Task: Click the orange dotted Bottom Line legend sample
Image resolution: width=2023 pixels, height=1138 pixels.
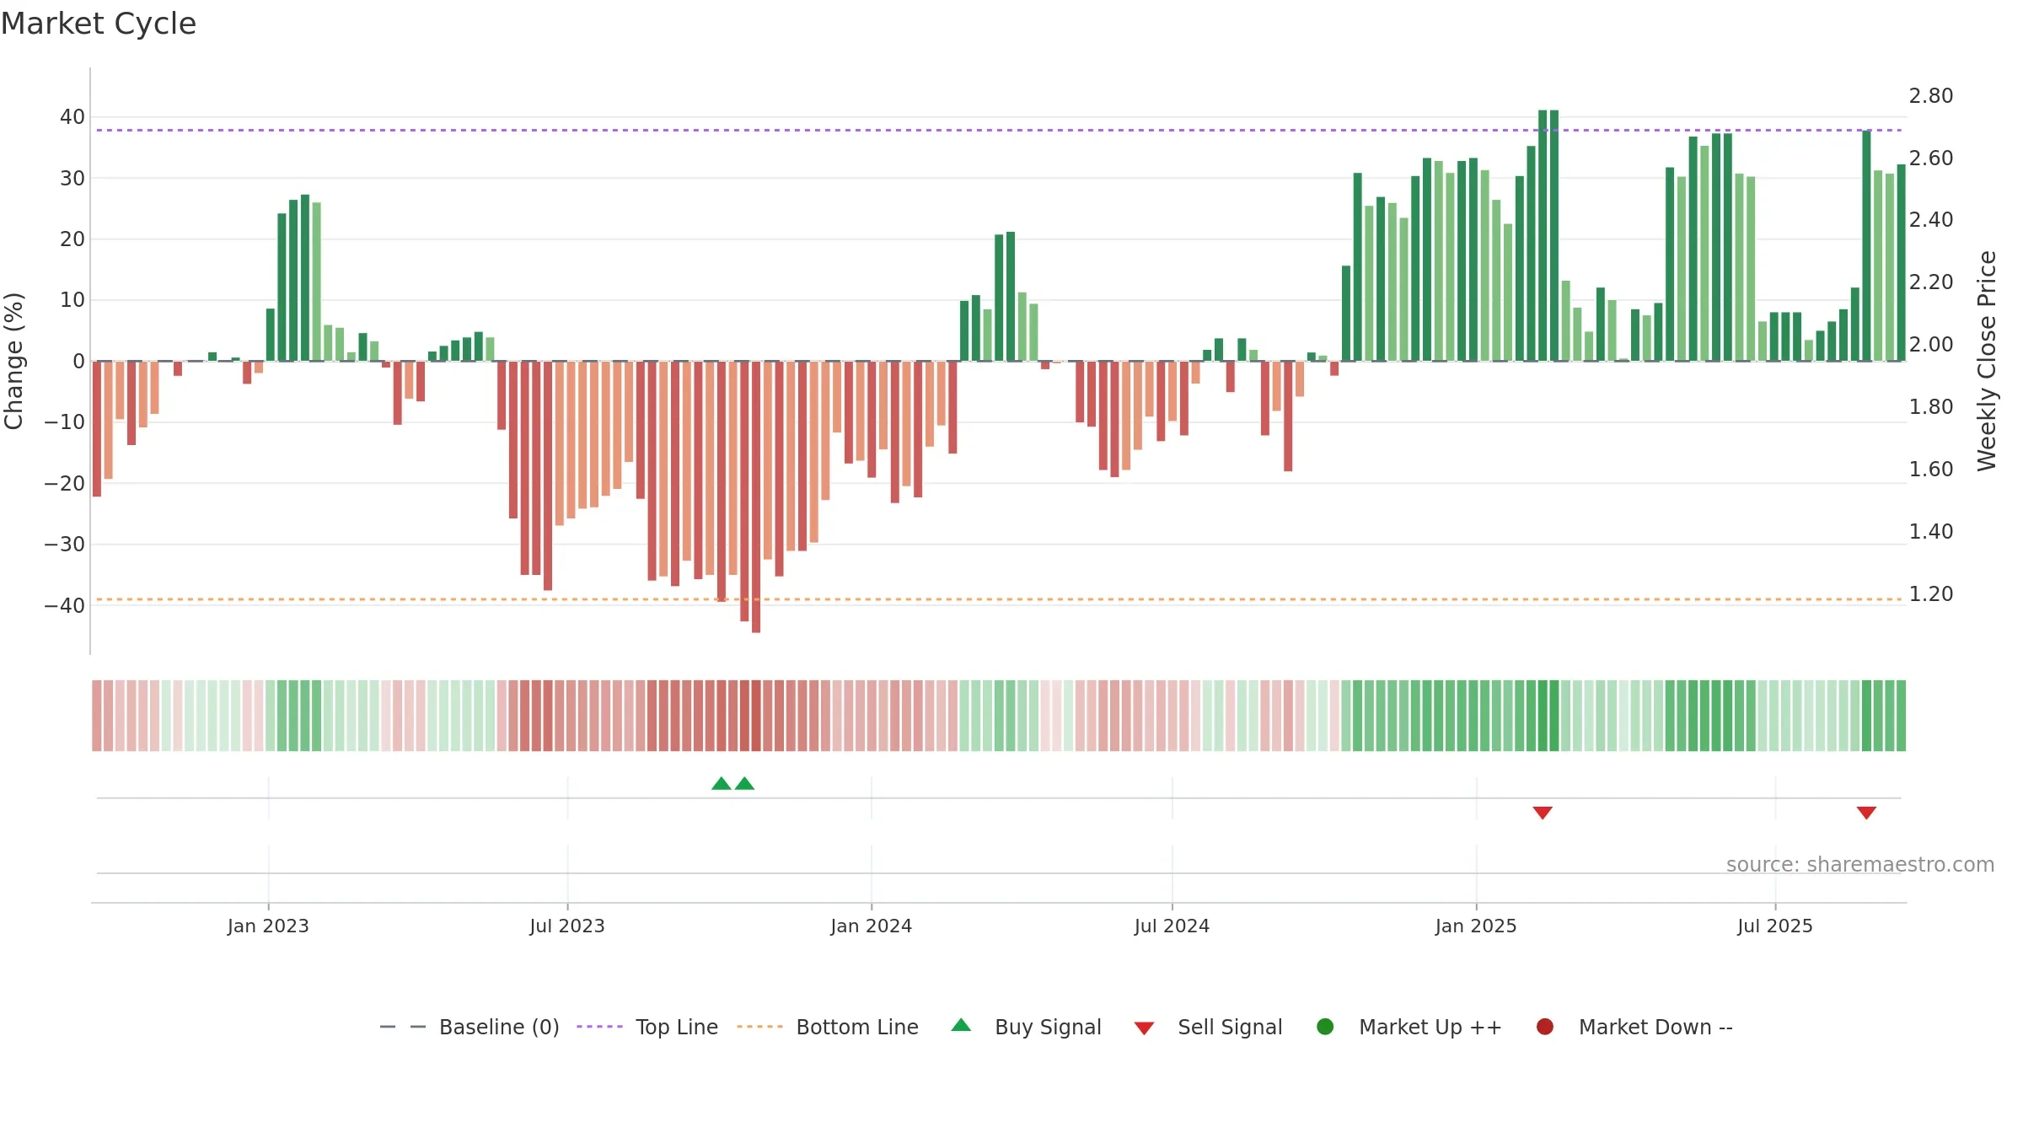Action: click(x=759, y=1027)
